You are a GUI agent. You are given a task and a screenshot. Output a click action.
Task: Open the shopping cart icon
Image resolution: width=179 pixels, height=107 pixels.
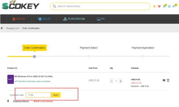click(x=164, y=6)
